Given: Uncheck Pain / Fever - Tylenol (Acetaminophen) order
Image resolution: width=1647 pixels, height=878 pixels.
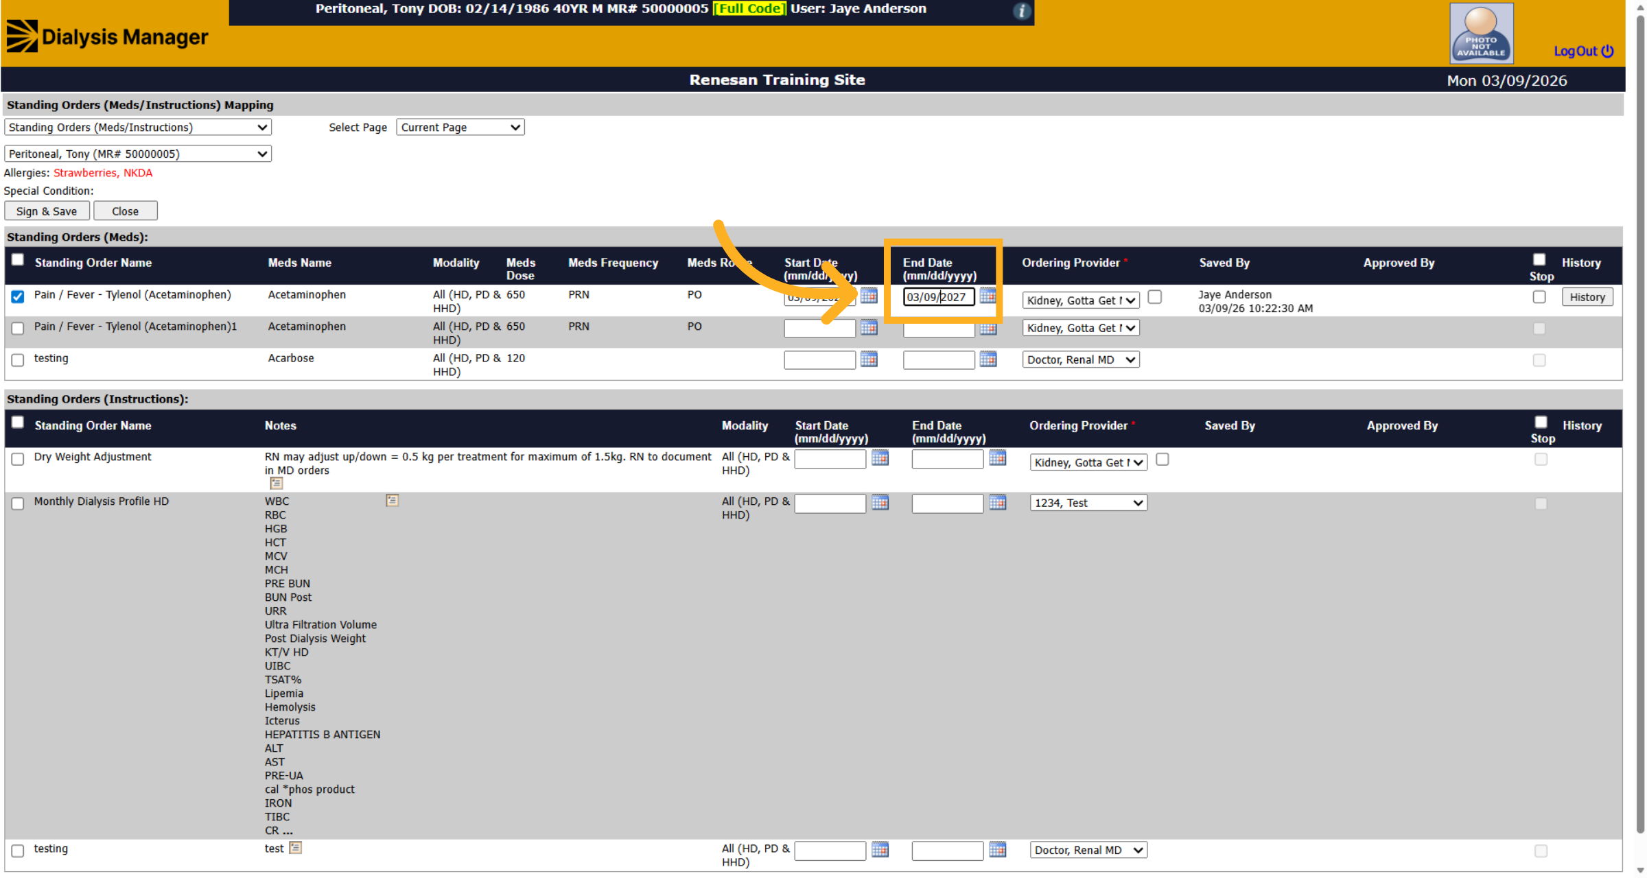Looking at the screenshot, I should 18,296.
